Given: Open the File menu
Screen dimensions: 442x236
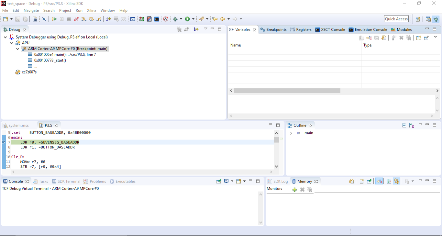Looking at the screenshot, I should tap(5, 10).
